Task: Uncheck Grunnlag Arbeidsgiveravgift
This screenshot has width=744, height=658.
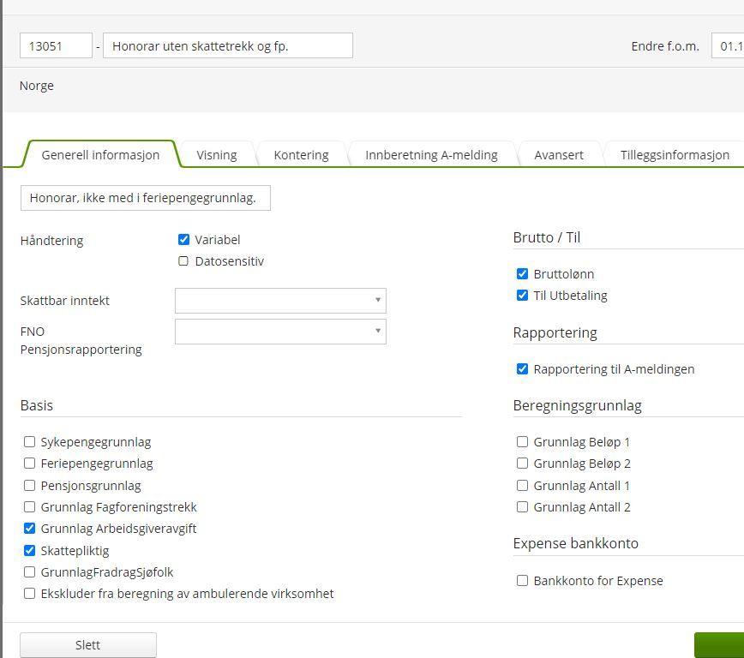Action: click(29, 528)
